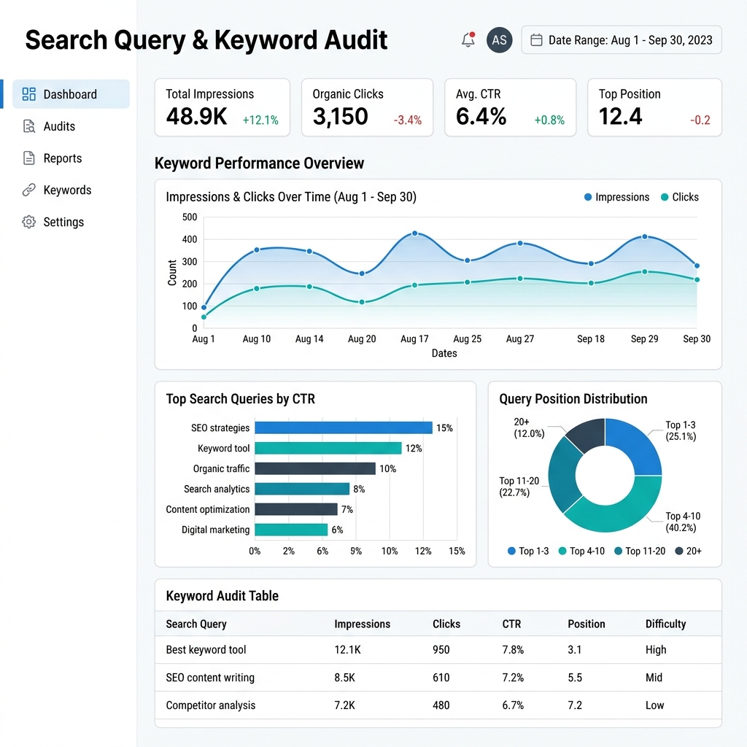Click the 12.1K impressions cell

pos(348,650)
